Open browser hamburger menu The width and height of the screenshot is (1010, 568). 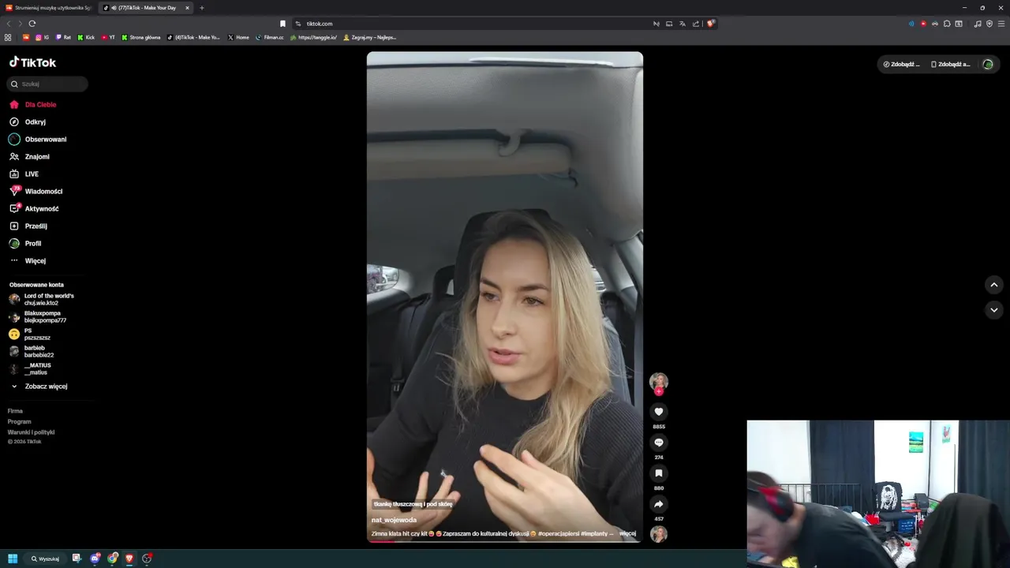(1001, 24)
